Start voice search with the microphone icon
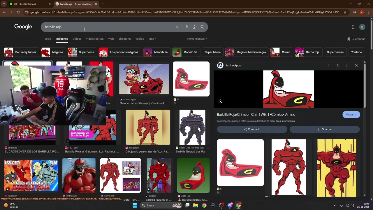The height and width of the screenshot is (210, 373). pos(187,27)
